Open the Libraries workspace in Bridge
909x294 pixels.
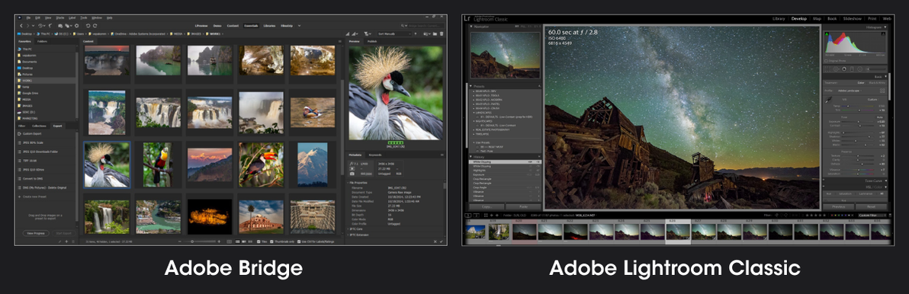pos(269,25)
